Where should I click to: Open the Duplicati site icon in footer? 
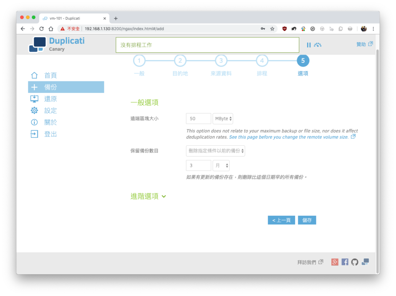pos(365,262)
